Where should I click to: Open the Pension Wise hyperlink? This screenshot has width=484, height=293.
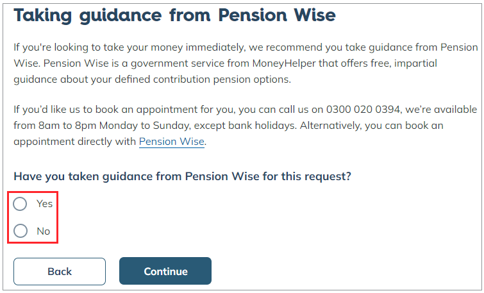coord(172,142)
